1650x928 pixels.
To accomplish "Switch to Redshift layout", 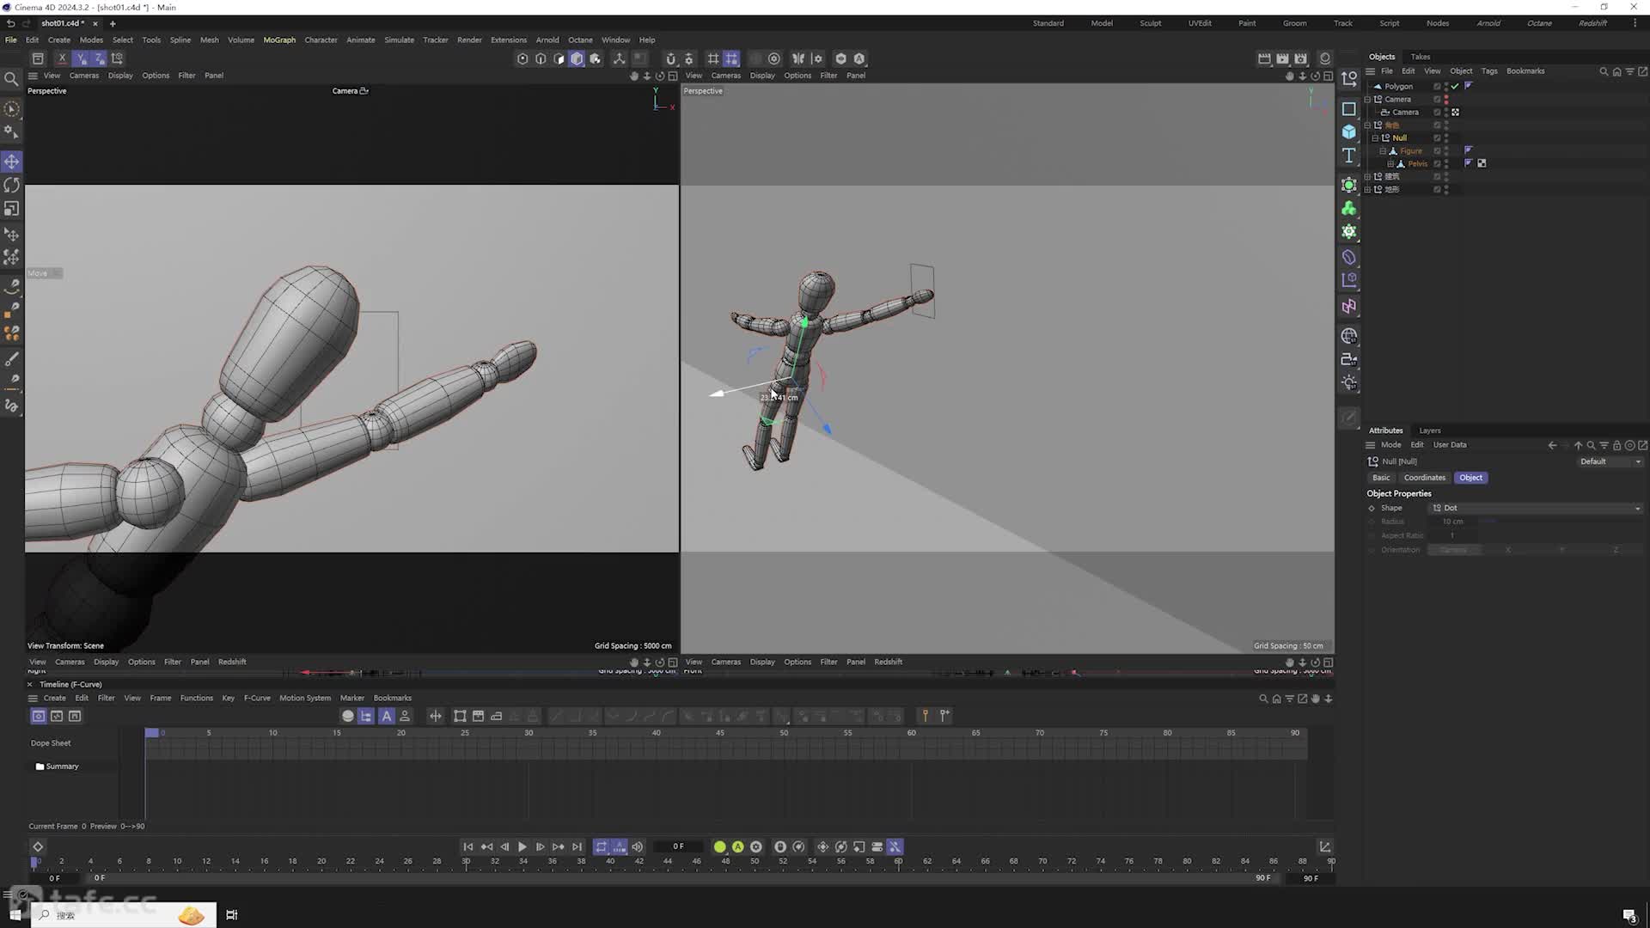I will [x=1592, y=23].
